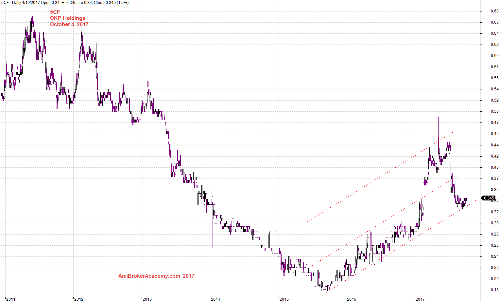Click the 0.28 price axis label
This screenshot has height=302, width=500.
tap(495, 234)
